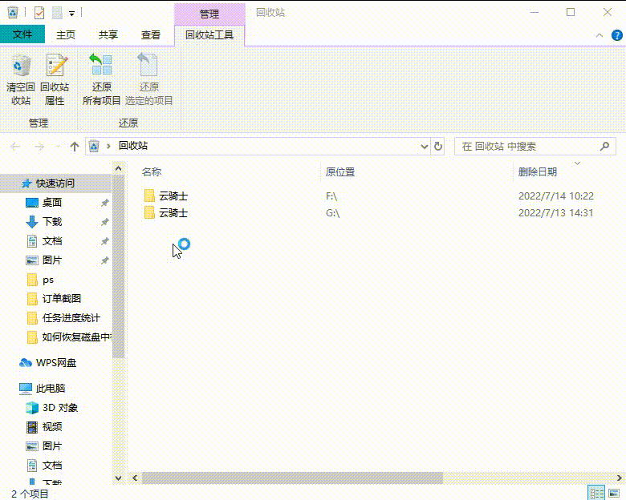Open Customize Quick Access Toolbar dropdown arrow
This screenshot has height=500, width=626.
pyautogui.click(x=72, y=13)
